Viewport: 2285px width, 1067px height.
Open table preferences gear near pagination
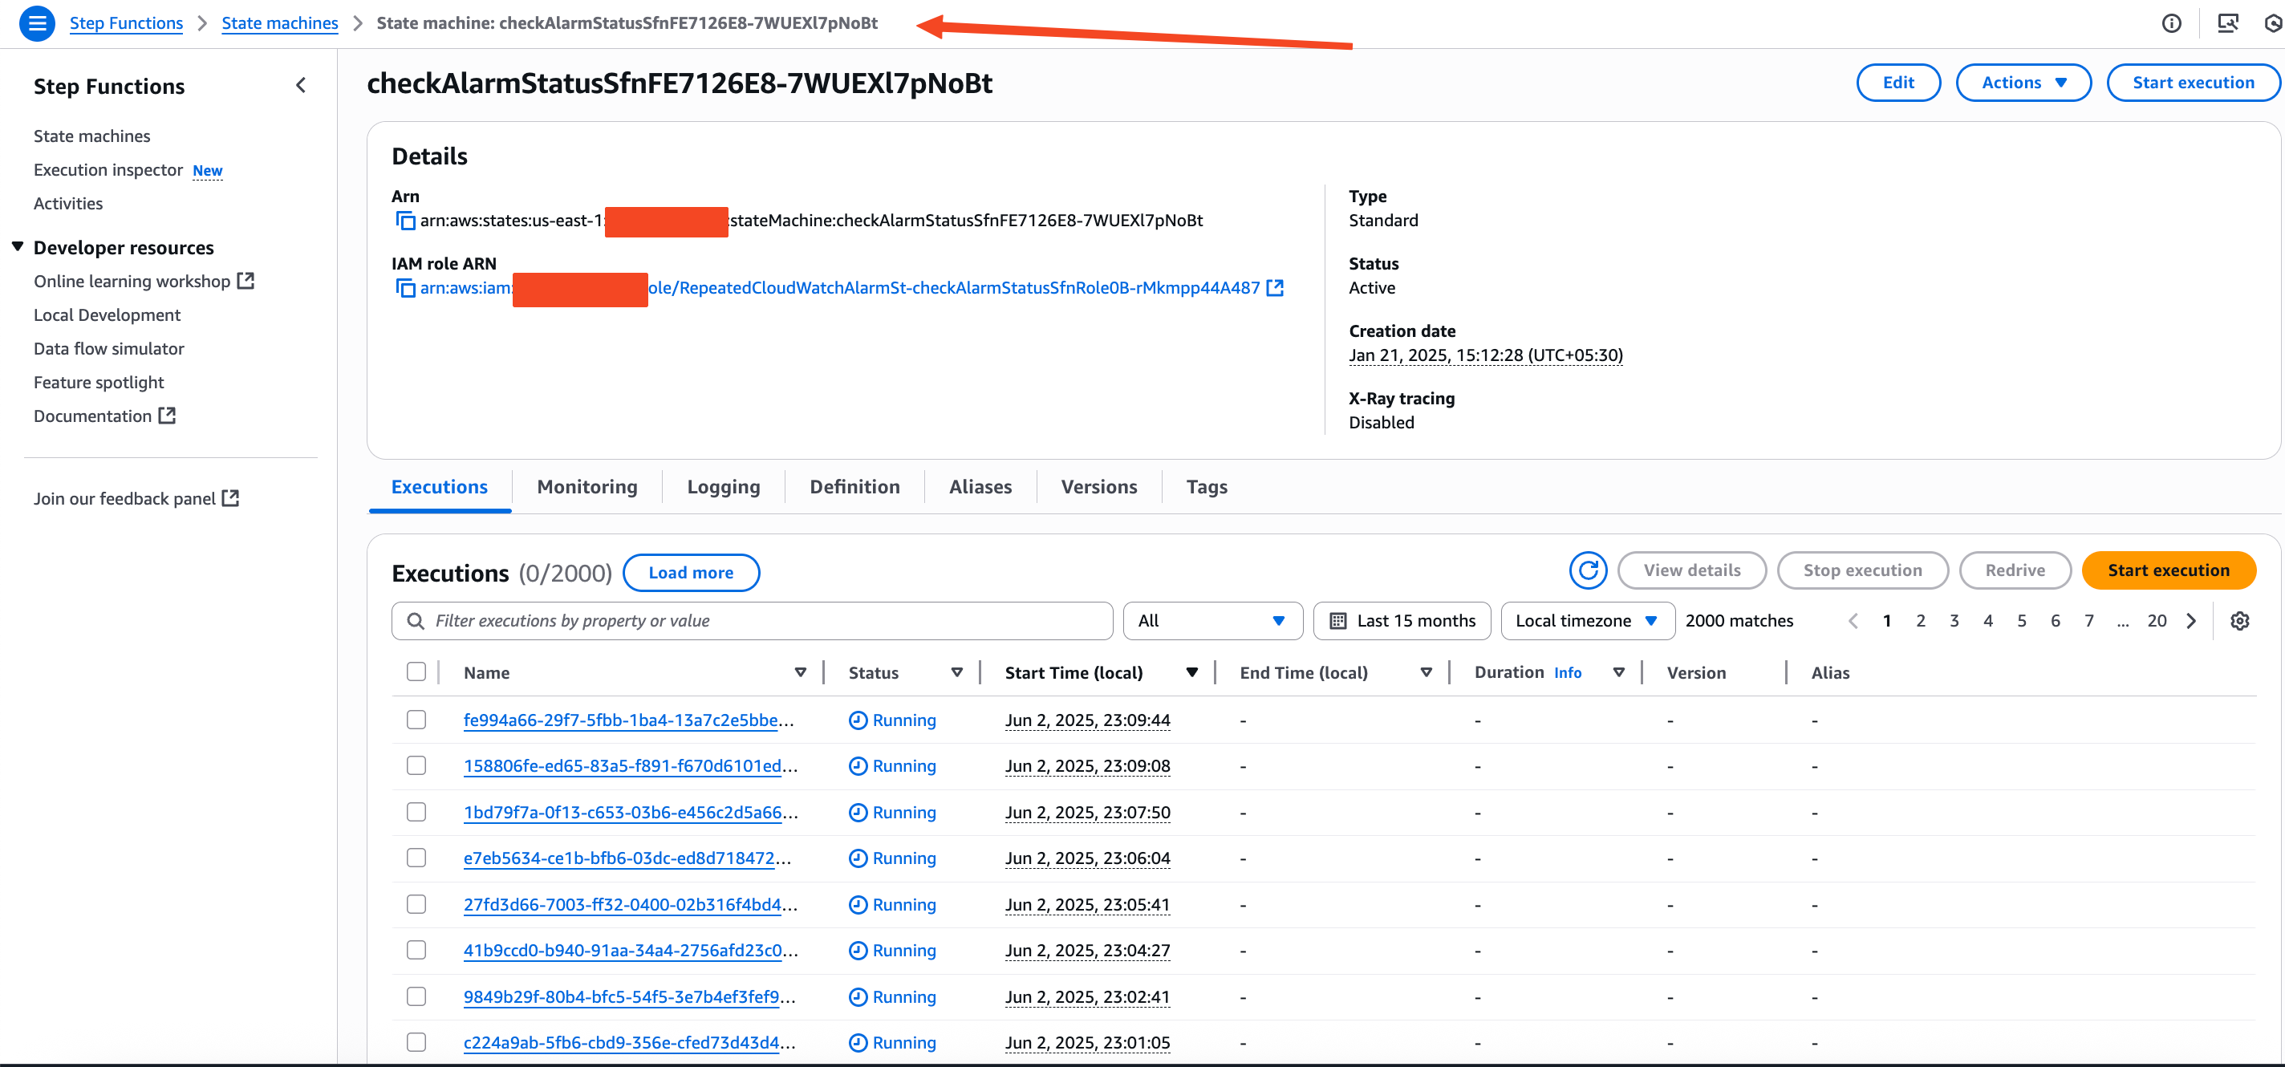point(2241,620)
